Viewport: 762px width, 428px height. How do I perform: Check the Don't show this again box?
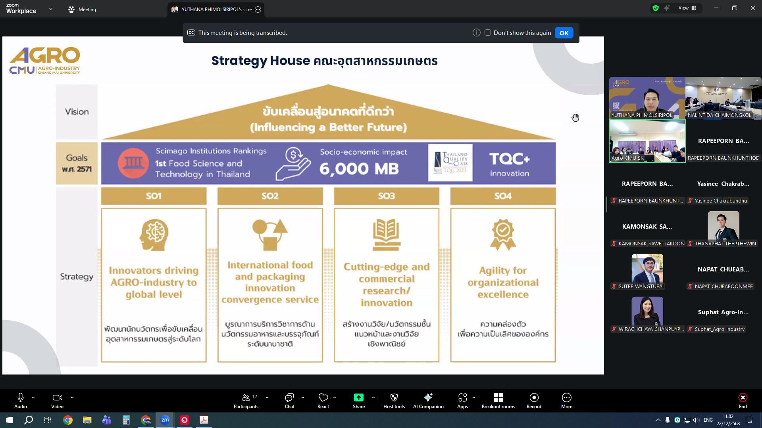click(x=488, y=33)
